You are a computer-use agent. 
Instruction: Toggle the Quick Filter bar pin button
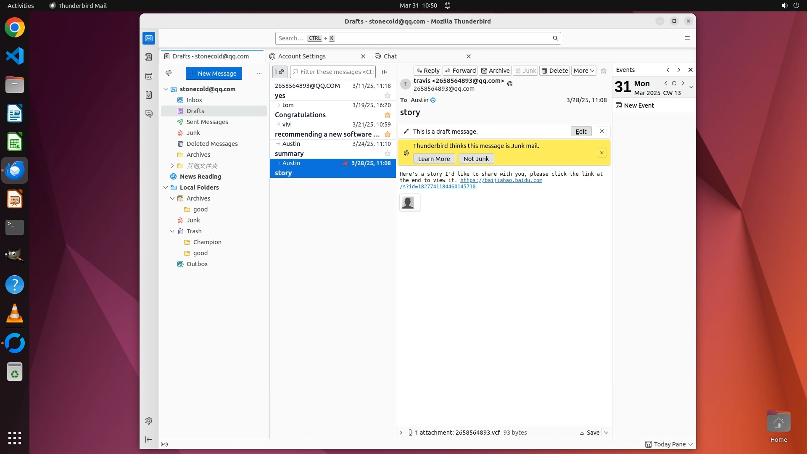click(280, 72)
